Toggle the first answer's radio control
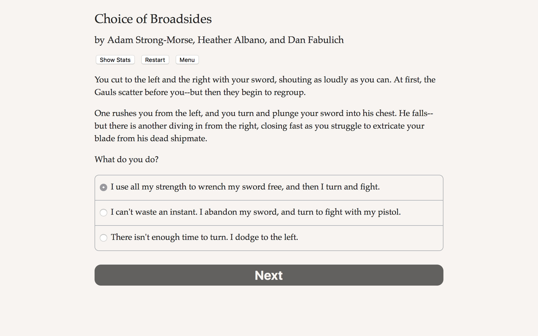This screenshot has height=336, width=538. (x=103, y=187)
